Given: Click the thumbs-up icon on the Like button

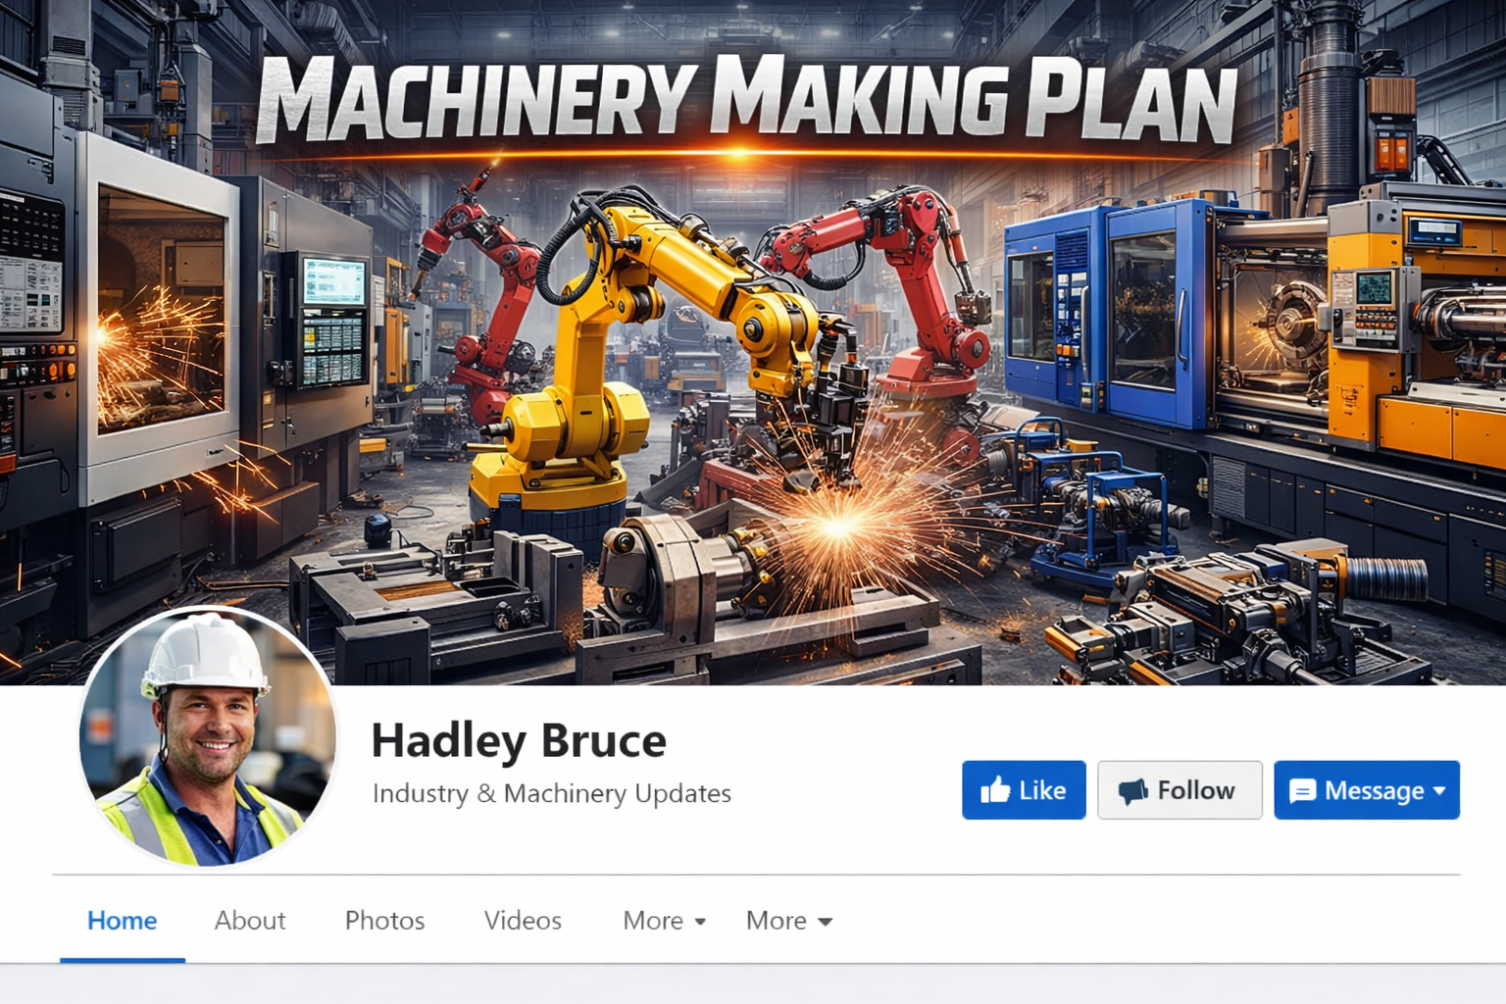Looking at the screenshot, I should (995, 789).
